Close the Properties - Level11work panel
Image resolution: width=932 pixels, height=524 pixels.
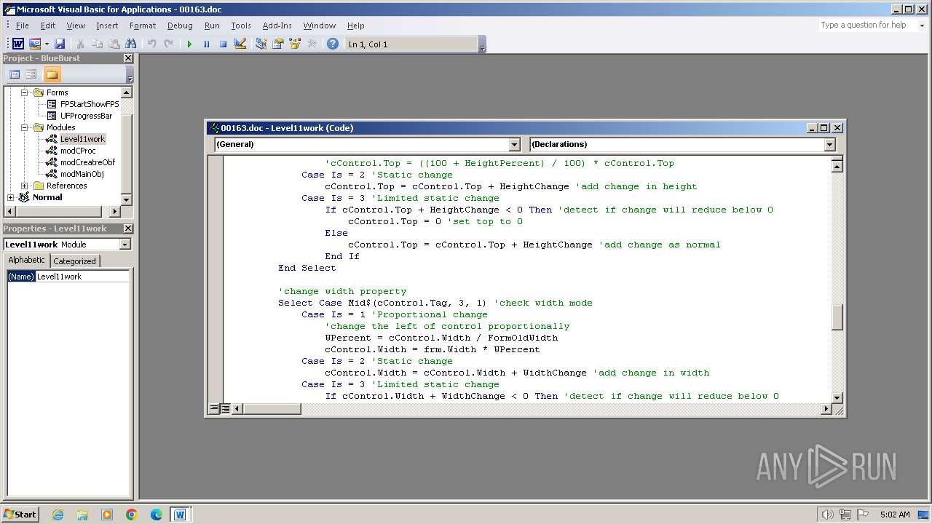(x=128, y=229)
